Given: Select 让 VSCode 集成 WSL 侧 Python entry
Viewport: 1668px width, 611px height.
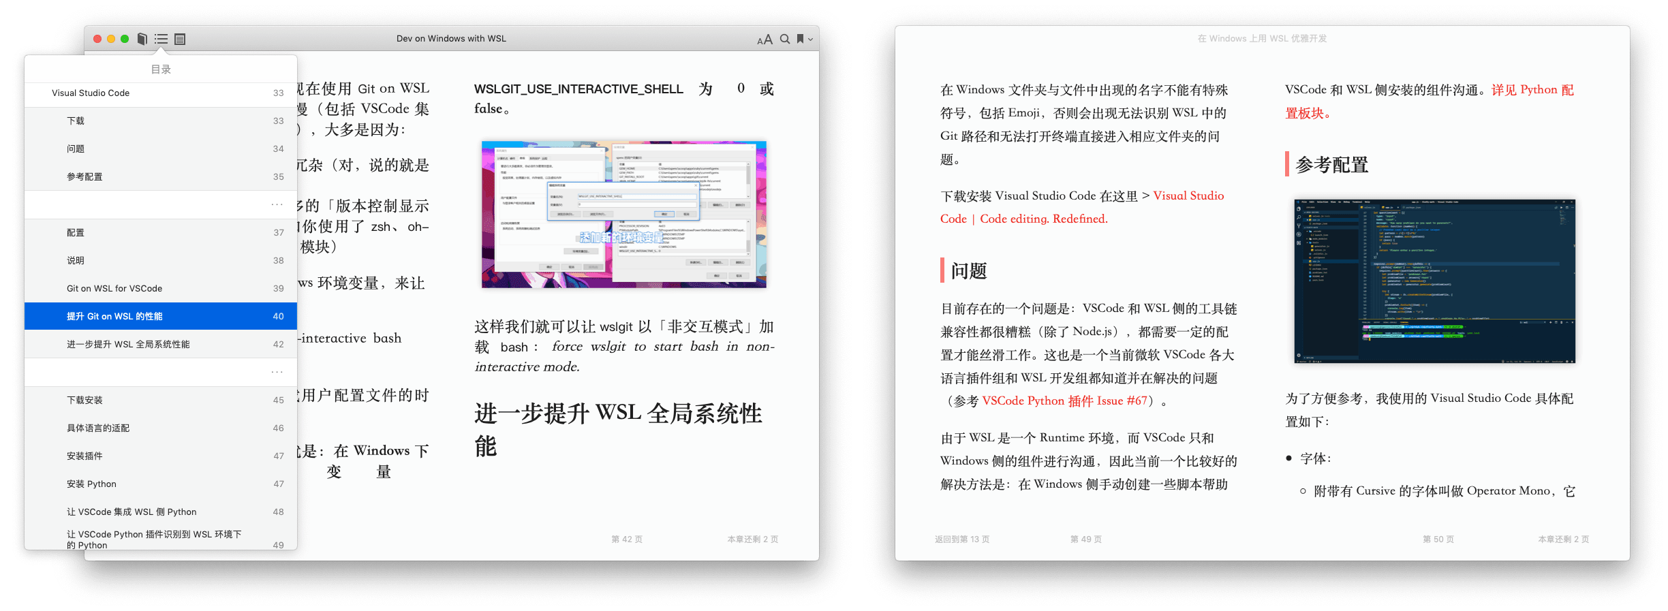Looking at the screenshot, I should pyautogui.click(x=161, y=512).
